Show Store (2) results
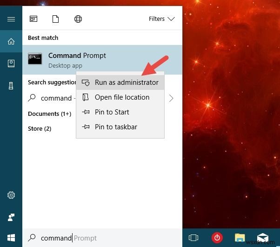Viewport: 280px width, 247px height. 40,129
